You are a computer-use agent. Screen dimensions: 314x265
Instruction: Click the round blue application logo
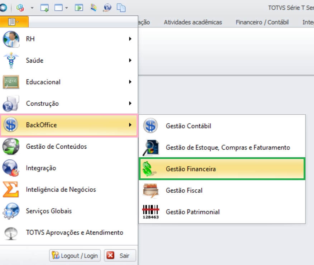[x=3, y=8]
